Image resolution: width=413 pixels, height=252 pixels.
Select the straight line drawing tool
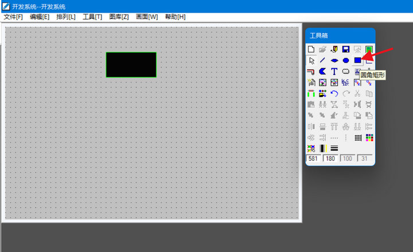(322, 60)
